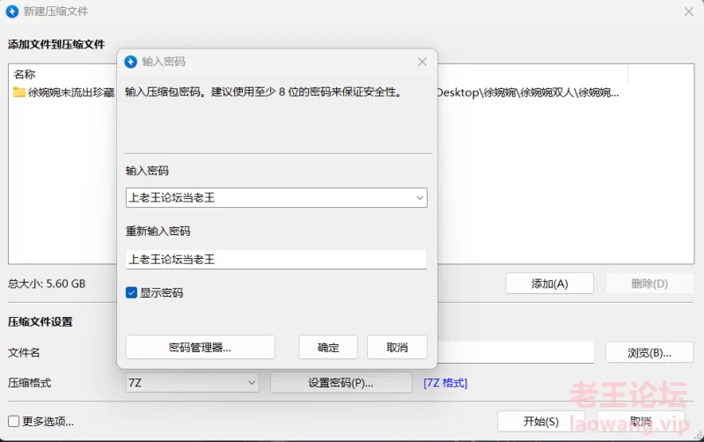Click the 浏览(B)... button
The height and width of the screenshot is (442, 704).
(649, 352)
